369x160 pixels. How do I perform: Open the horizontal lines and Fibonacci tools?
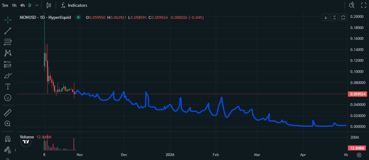pyautogui.click(x=8, y=42)
